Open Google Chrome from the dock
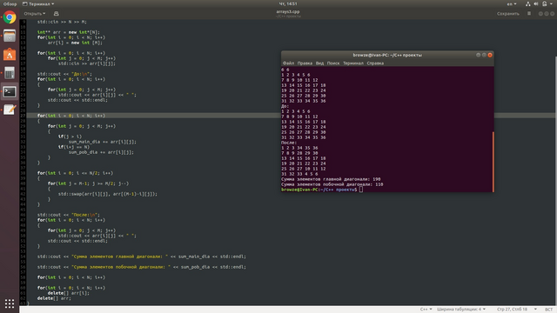Screen dimensions: 557x313 pos(10,17)
